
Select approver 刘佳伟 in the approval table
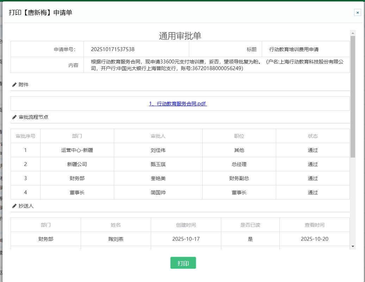pyautogui.click(x=158, y=150)
